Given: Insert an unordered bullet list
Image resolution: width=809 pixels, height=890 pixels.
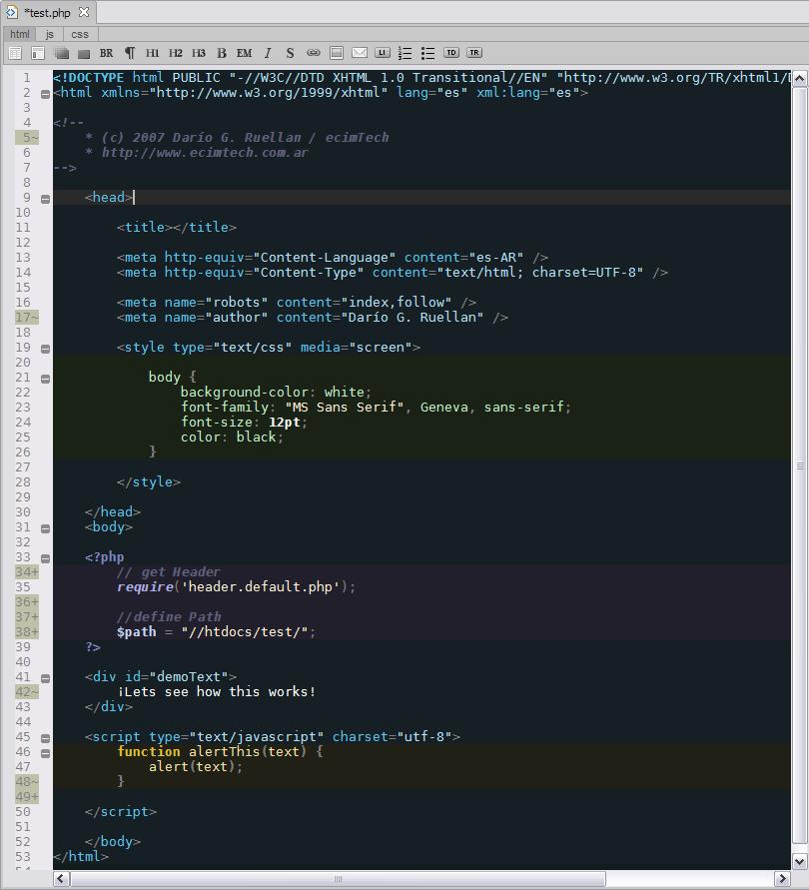Looking at the screenshot, I should (428, 53).
